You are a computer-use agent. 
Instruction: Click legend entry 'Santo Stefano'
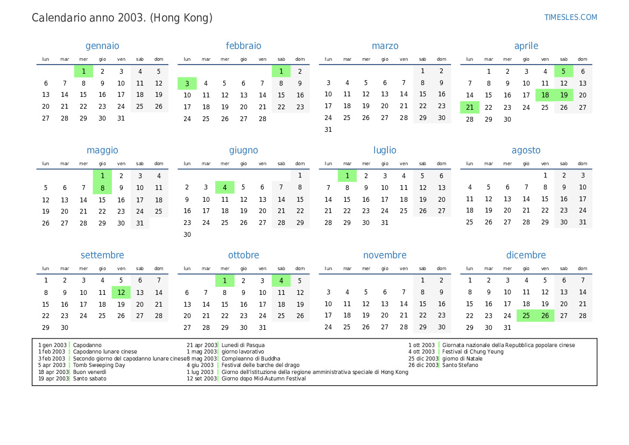click(x=460, y=365)
